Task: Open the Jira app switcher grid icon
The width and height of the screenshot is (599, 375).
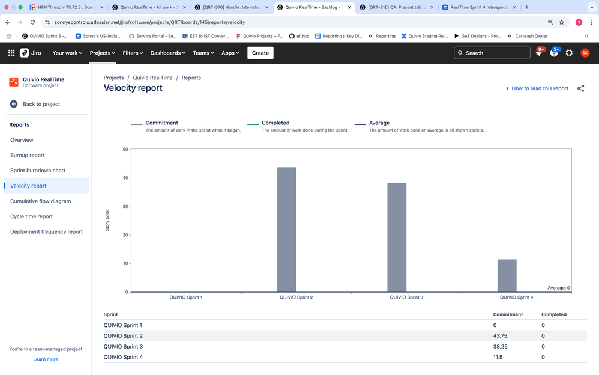Action: tap(11, 53)
